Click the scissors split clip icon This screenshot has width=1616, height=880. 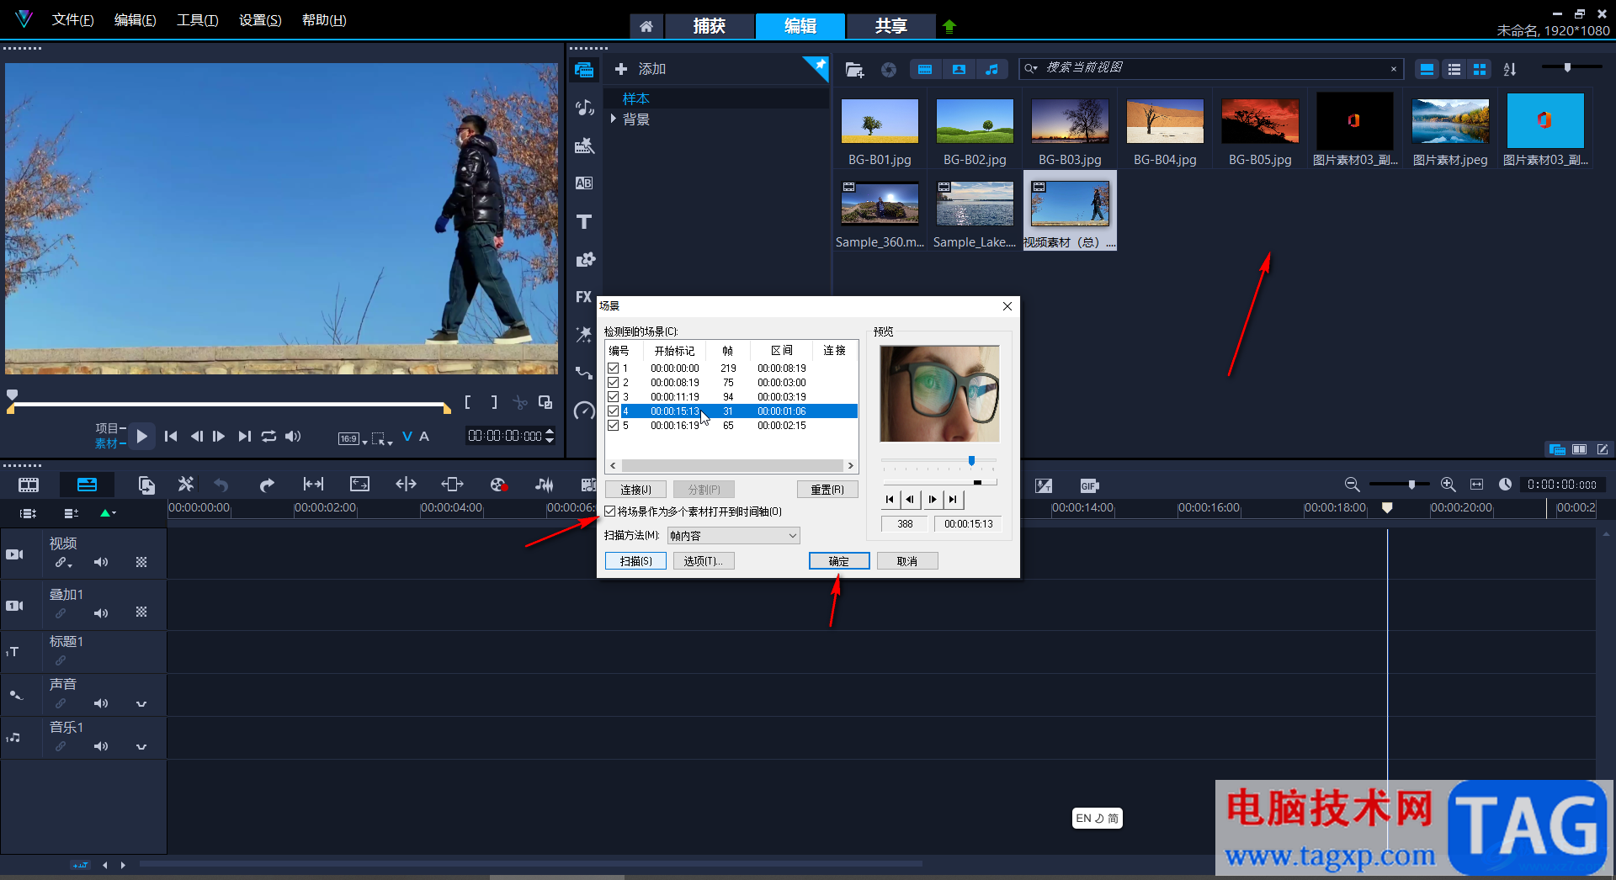(520, 403)
